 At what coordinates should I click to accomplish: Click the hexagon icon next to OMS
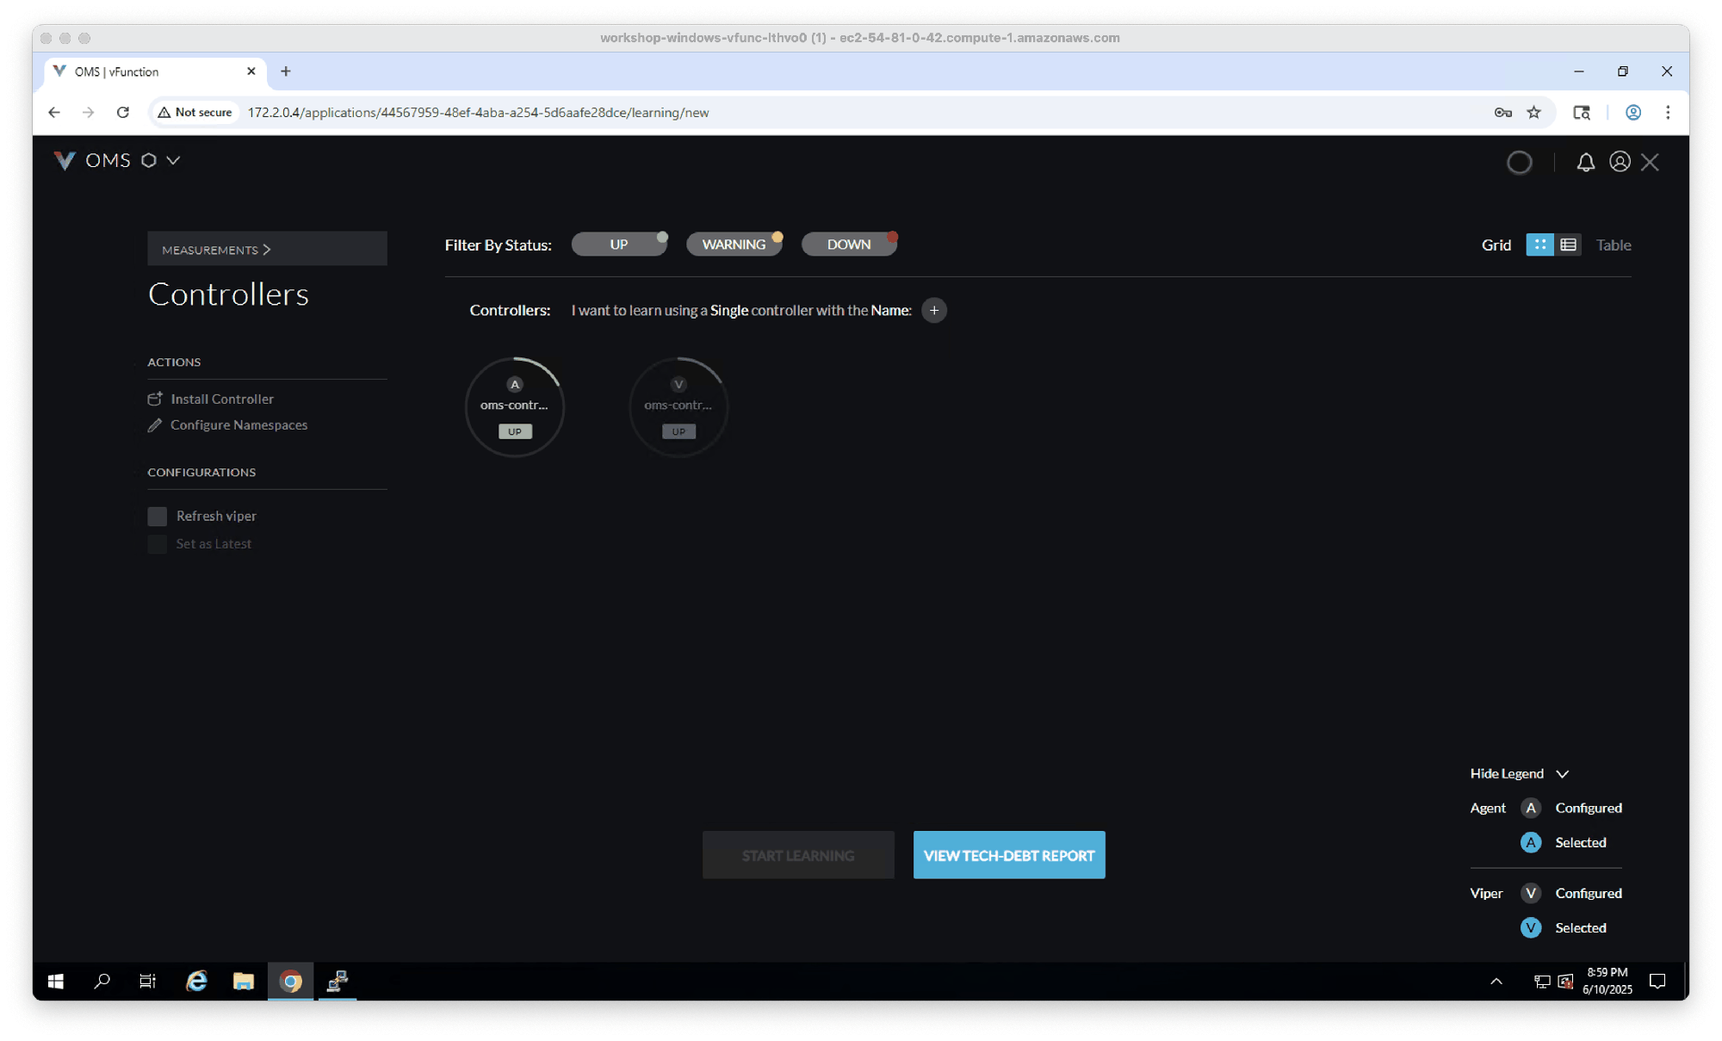(x=149, y=161)
